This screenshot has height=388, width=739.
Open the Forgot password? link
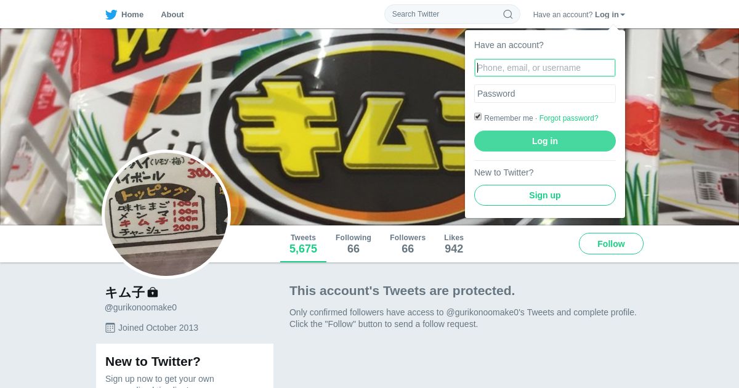click(x=568, y=118)
